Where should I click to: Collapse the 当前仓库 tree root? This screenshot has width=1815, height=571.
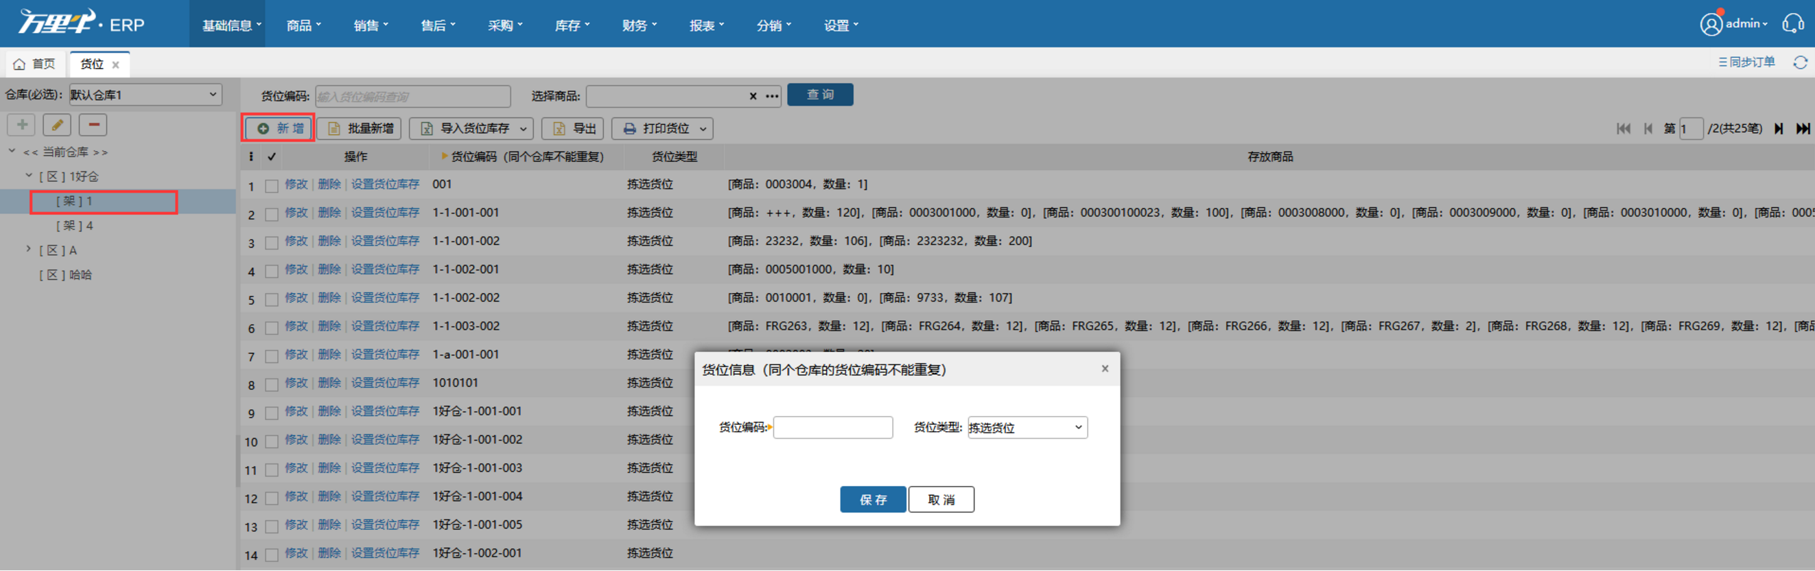click(12, 151)
